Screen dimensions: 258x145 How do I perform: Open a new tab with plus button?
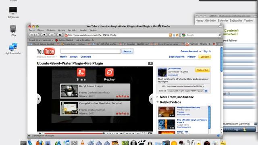pyautogui.click(x=218, y=44)
